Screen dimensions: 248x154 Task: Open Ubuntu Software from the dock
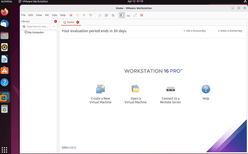[5, 70]
